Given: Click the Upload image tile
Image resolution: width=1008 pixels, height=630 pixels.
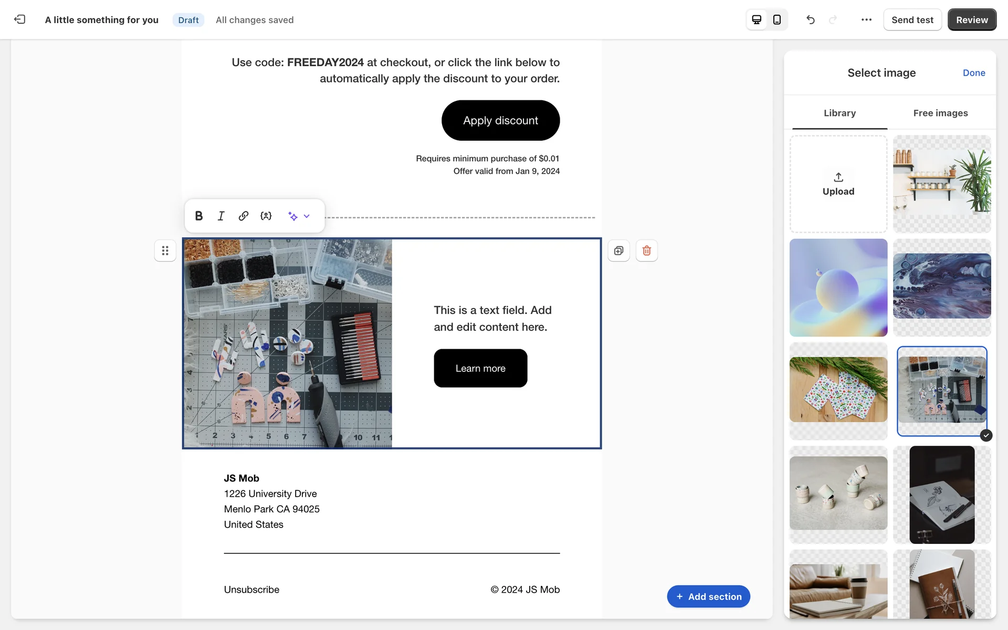Looking at the screenshot, I should click(838, 184).
